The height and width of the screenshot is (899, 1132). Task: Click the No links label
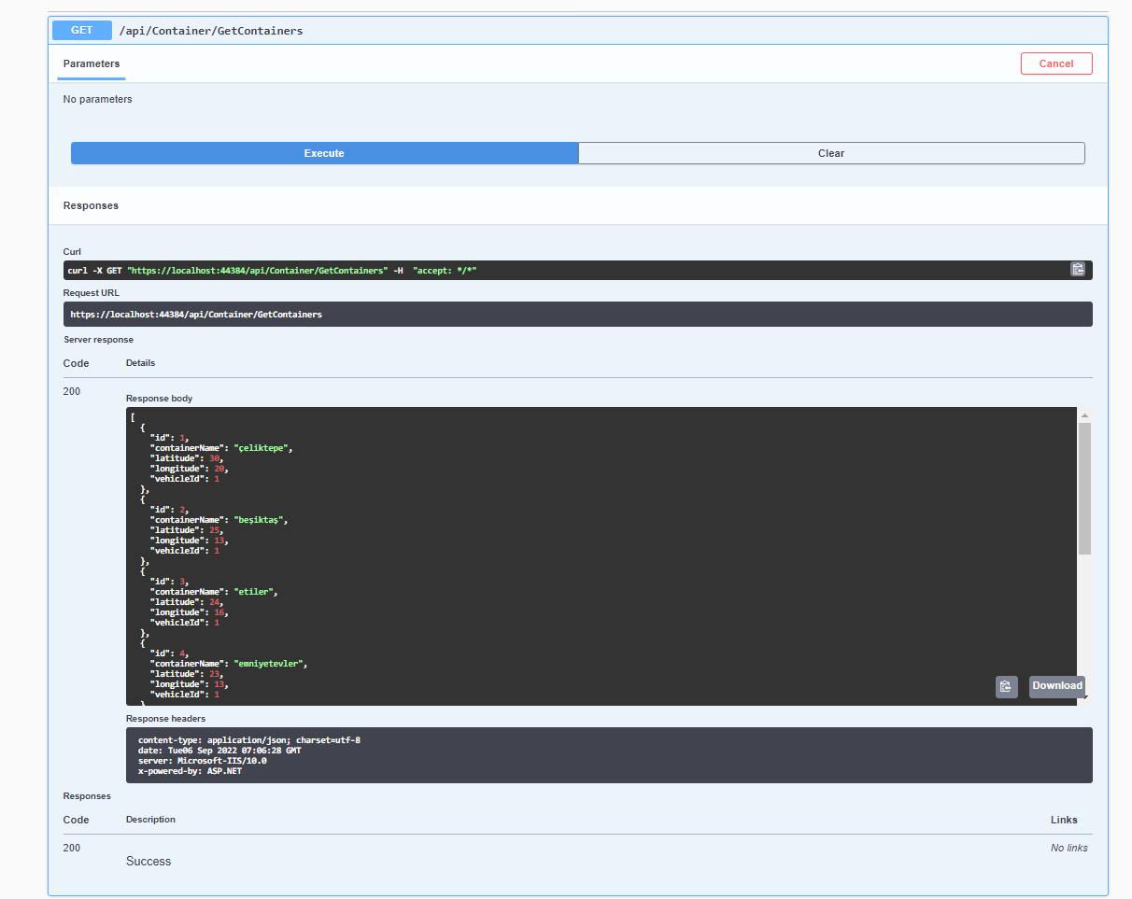(x=1068, y=848)
